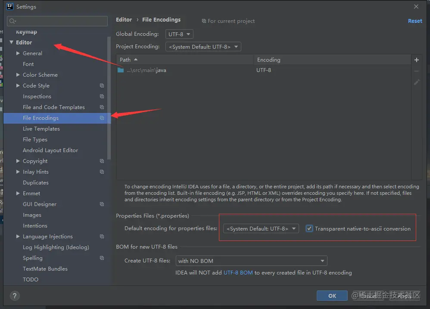The height and width of the screenshot is (309, 430).
Task: Open Live Templates settings page
Action: (x=41, y=129)
